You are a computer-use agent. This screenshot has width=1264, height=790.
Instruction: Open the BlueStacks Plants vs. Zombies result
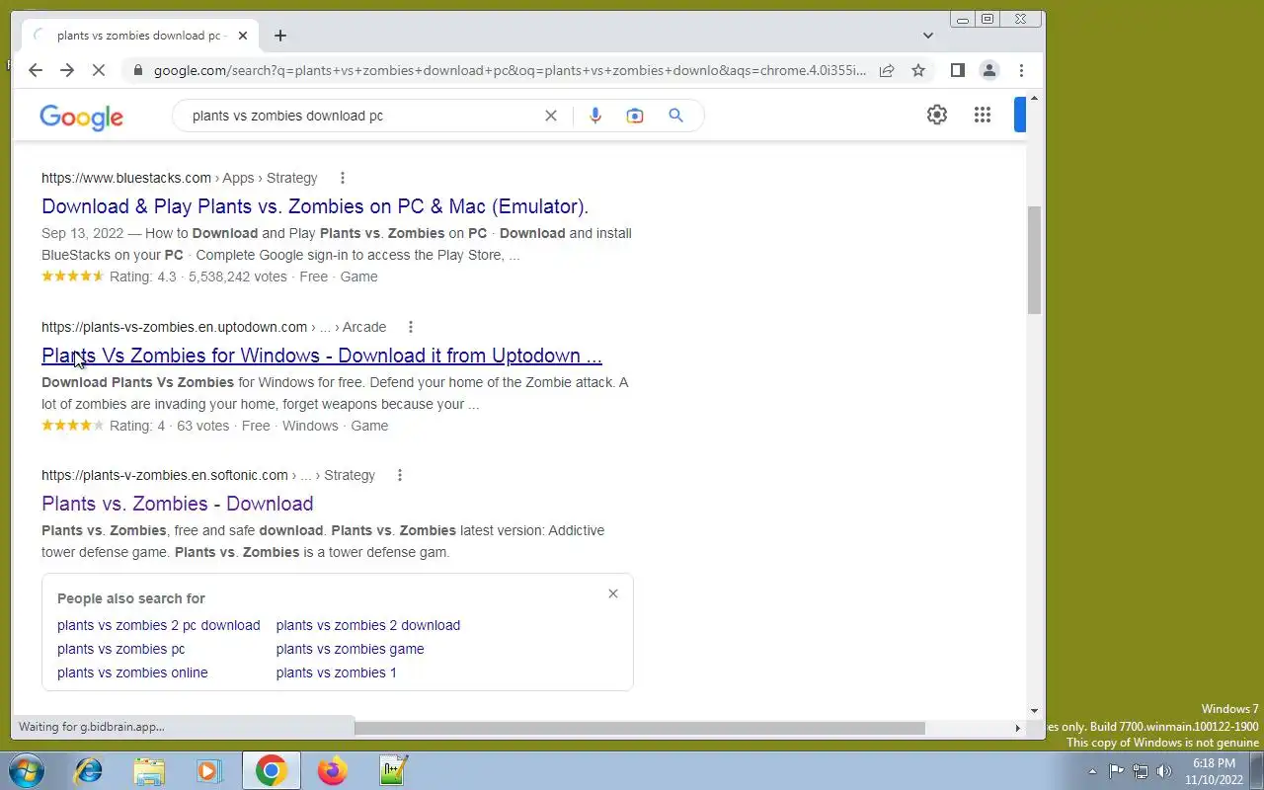tap(315, 206)
